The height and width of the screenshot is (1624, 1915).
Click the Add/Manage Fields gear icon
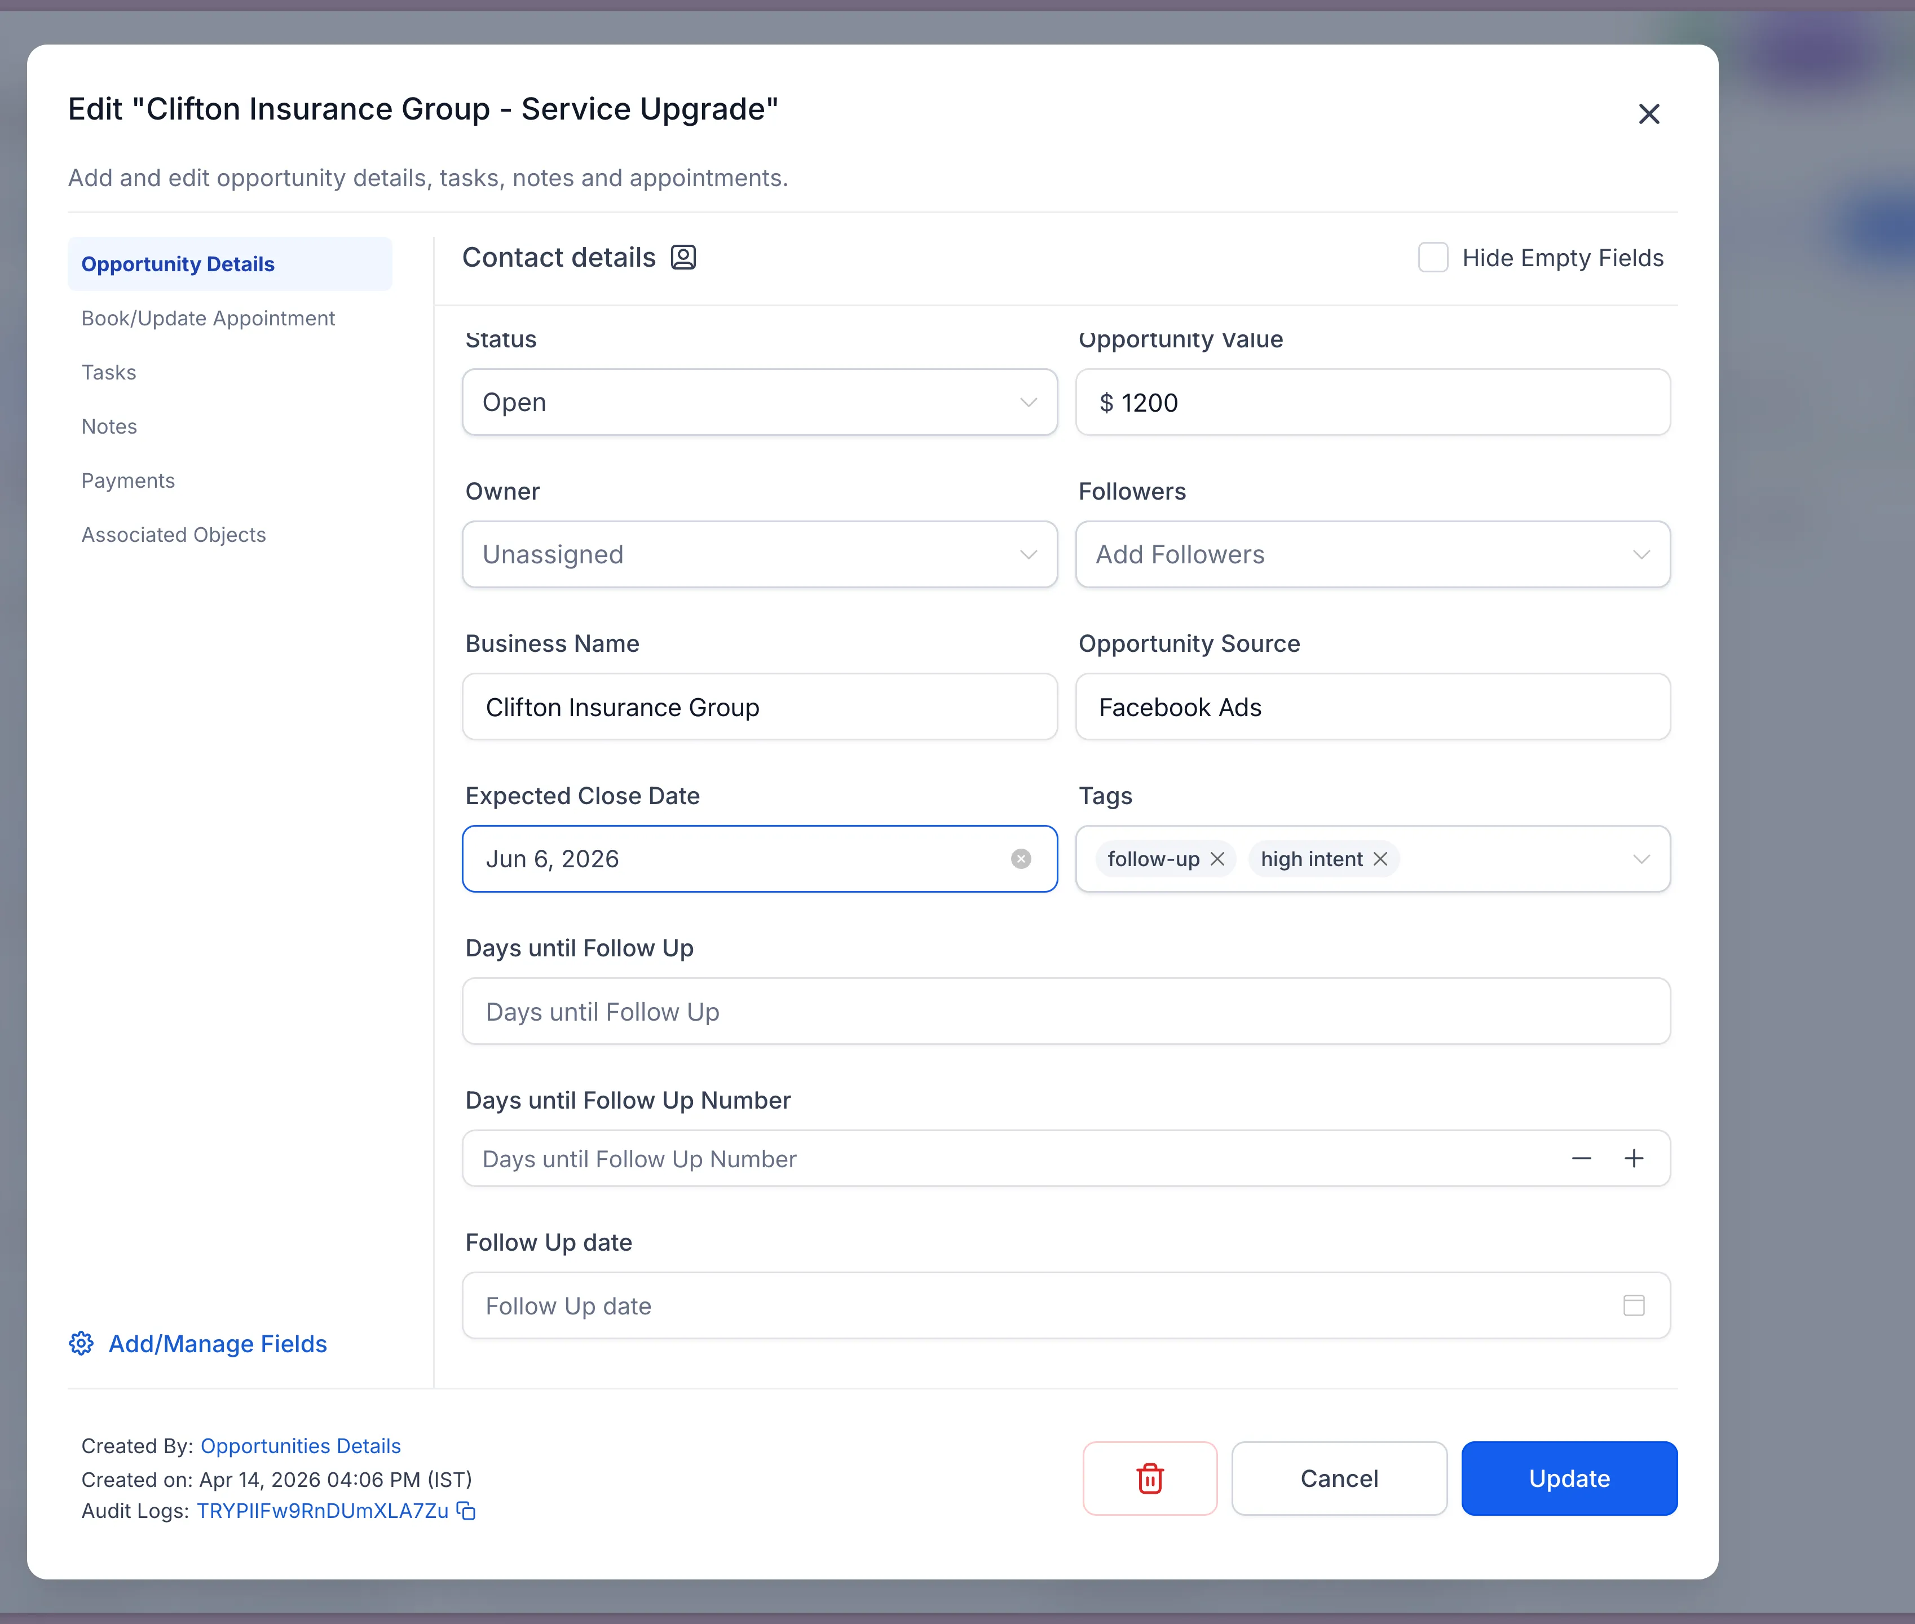[x=81, y=1344]
